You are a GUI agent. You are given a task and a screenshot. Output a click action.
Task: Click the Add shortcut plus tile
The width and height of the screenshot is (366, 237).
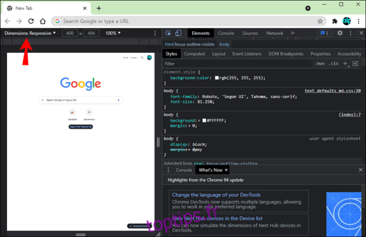pos(89,113)
